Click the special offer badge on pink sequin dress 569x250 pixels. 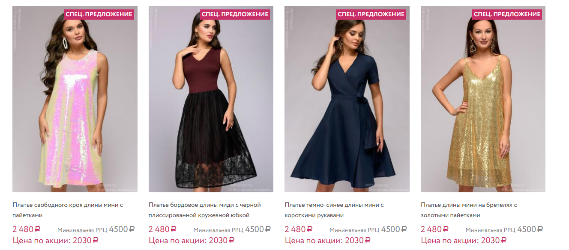click(99, 14)
